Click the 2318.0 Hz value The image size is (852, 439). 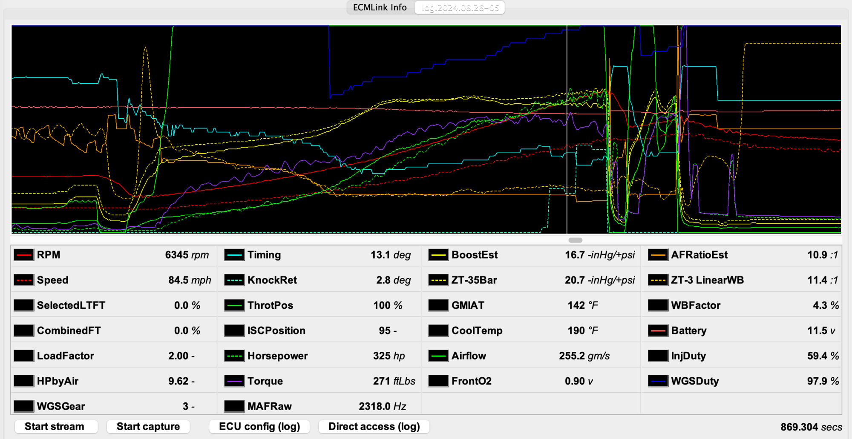[x=383, y=406]
